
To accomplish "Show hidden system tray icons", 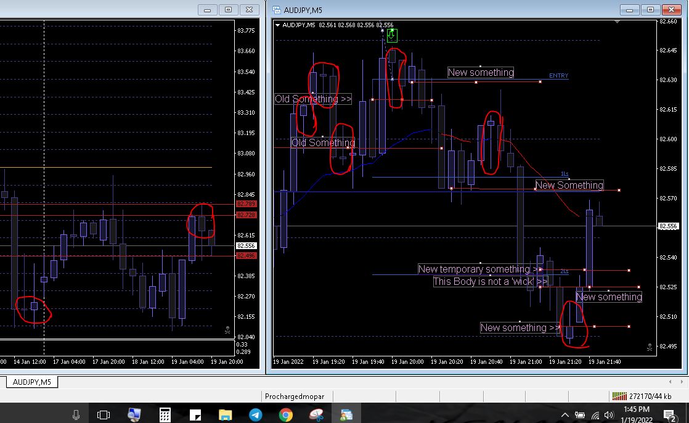I will point(565,414).
